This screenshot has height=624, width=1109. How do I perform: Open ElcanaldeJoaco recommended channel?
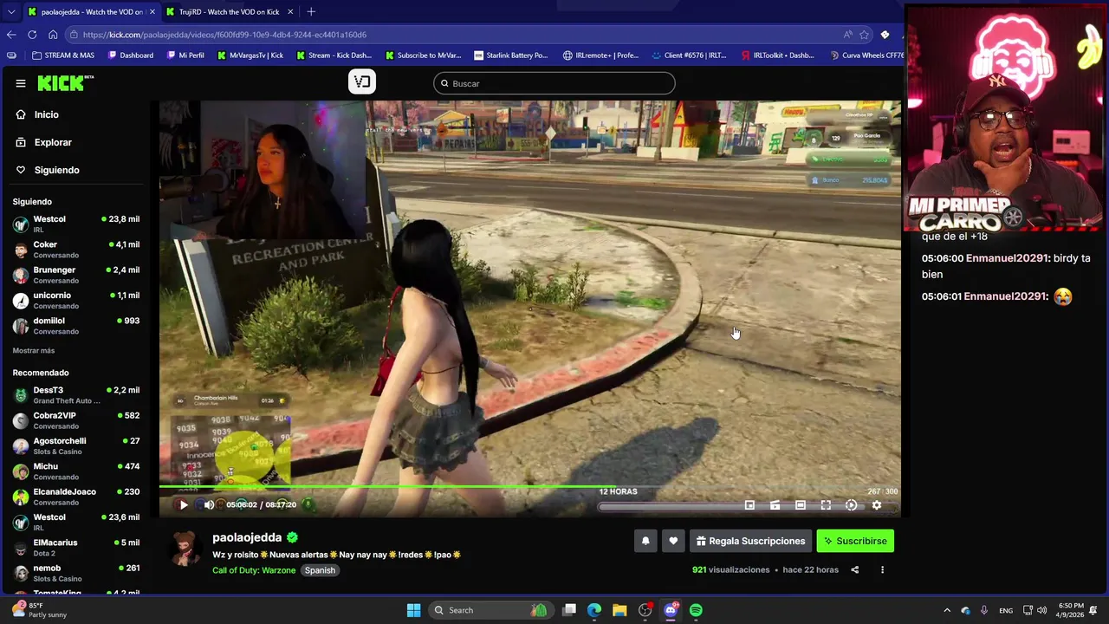(76, 497)
